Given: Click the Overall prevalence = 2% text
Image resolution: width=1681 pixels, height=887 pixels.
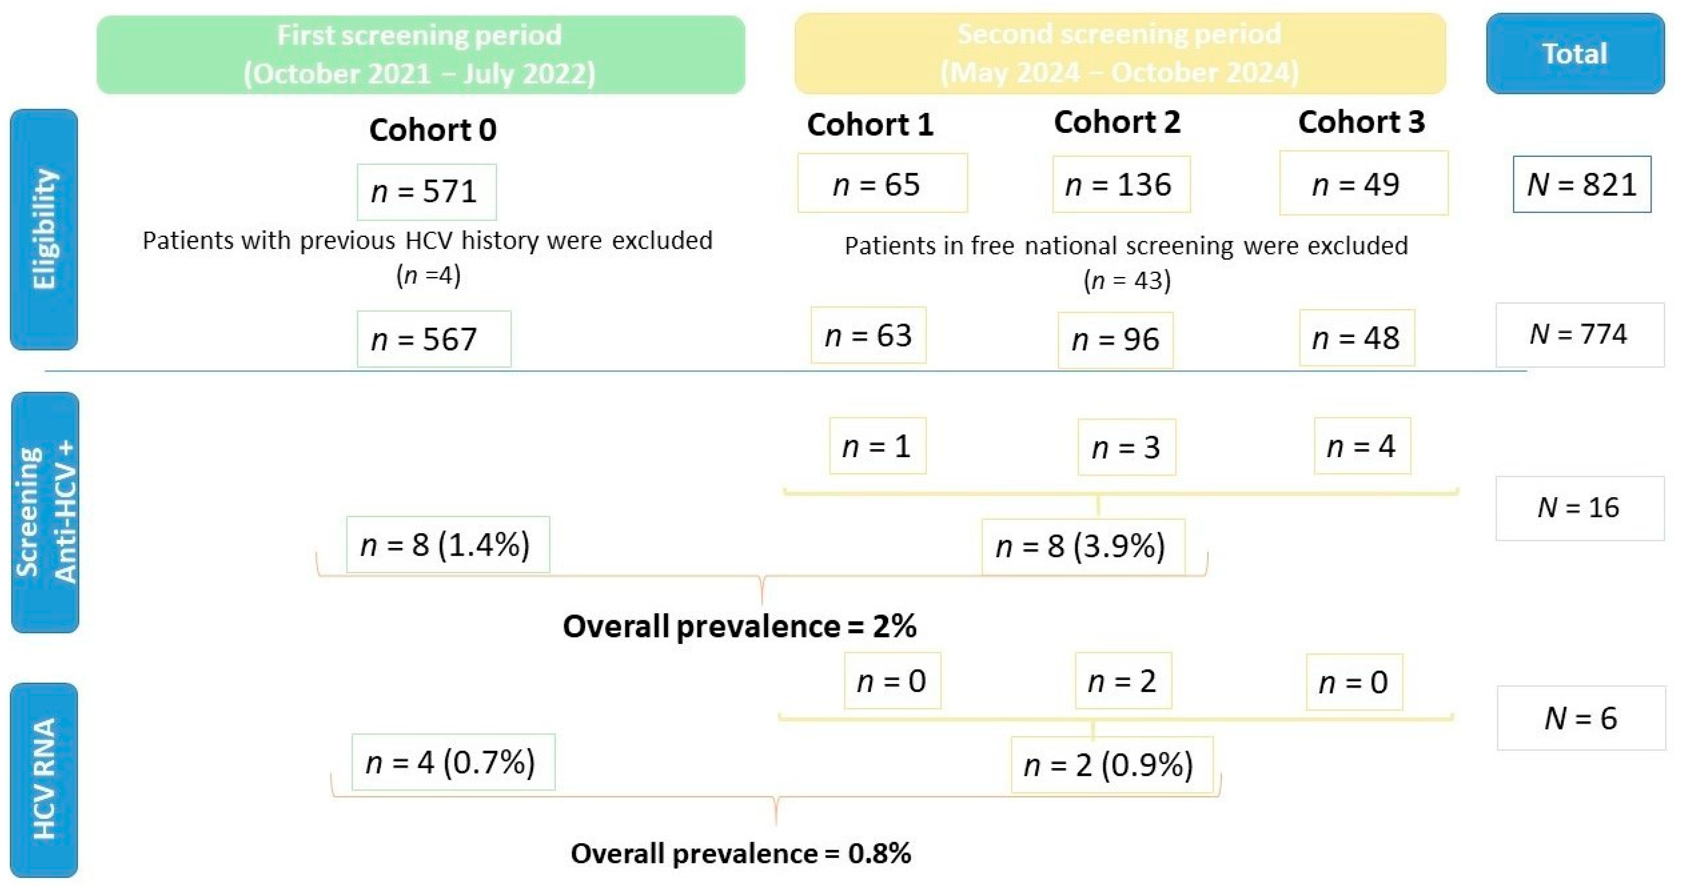Looking at the screenshot, I should click(x=739, y=626).
